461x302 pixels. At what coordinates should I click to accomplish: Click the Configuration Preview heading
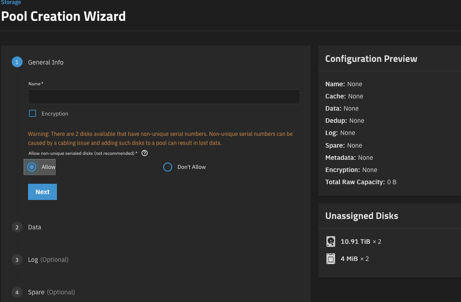point(371,59)
